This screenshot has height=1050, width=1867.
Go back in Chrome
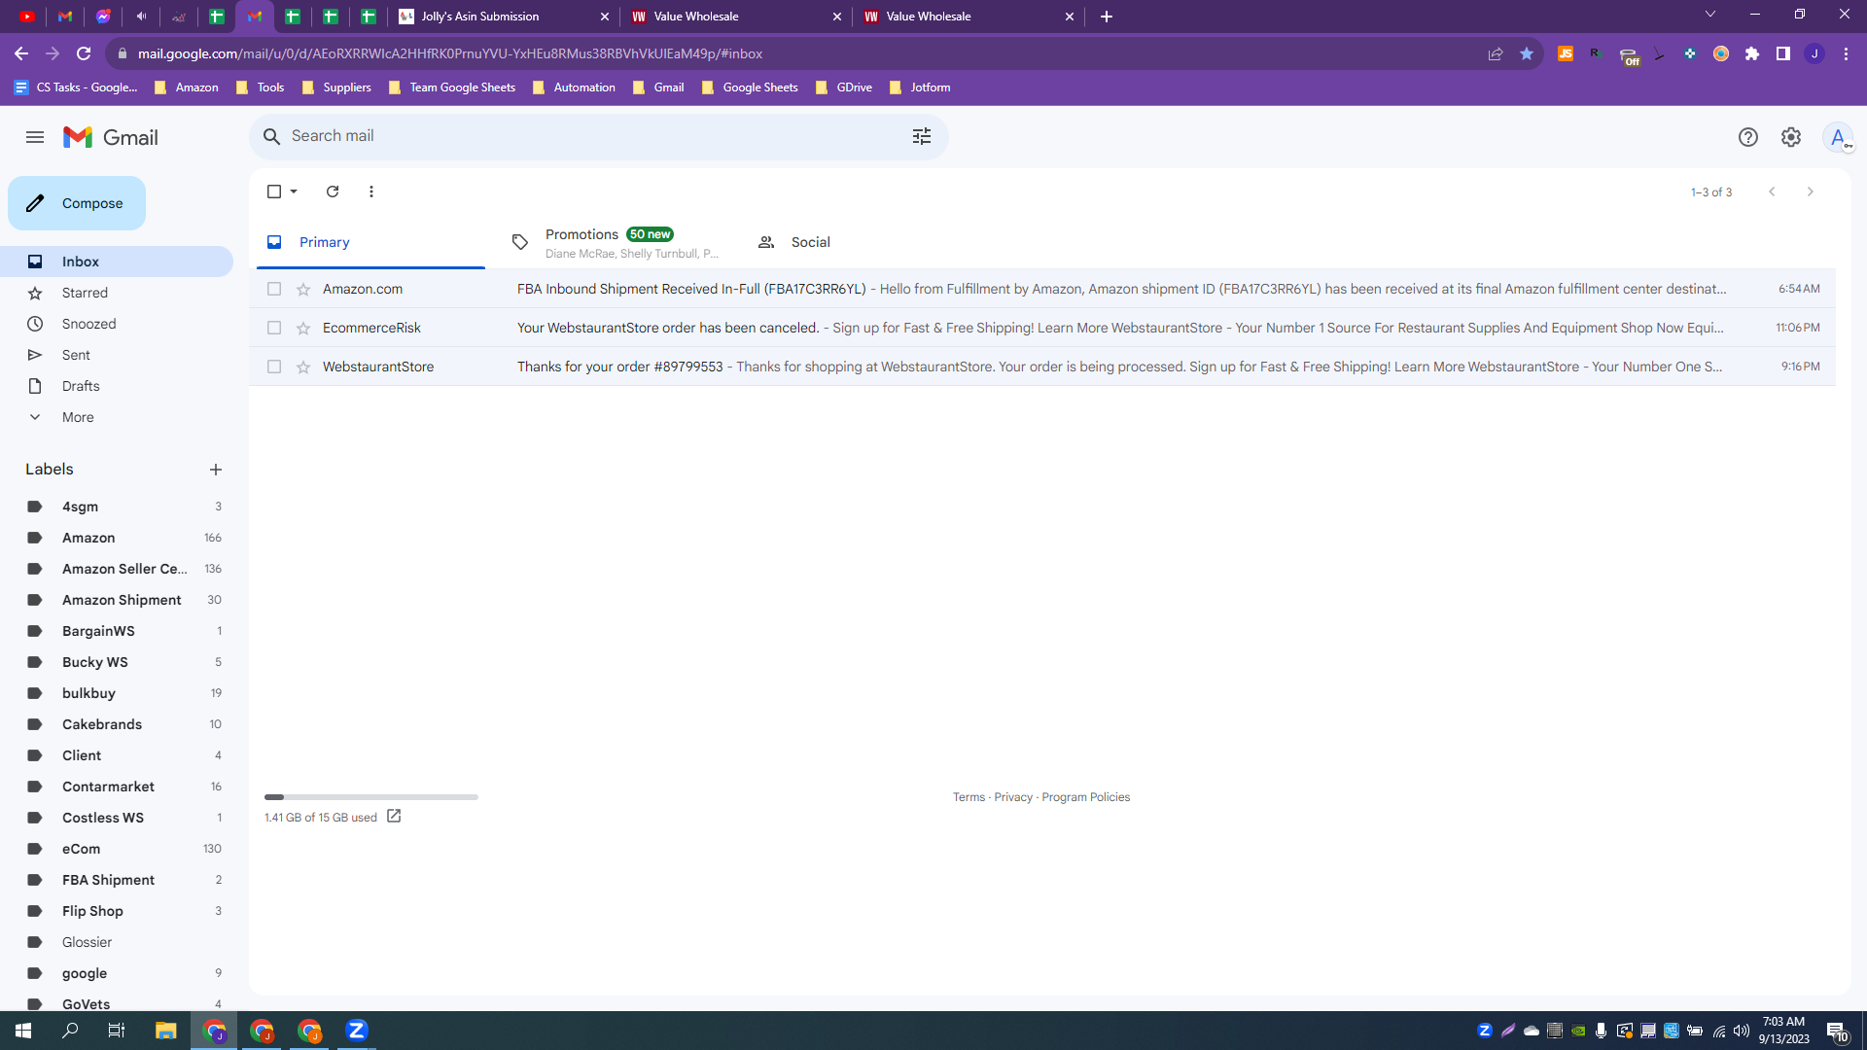coord(21,53)
